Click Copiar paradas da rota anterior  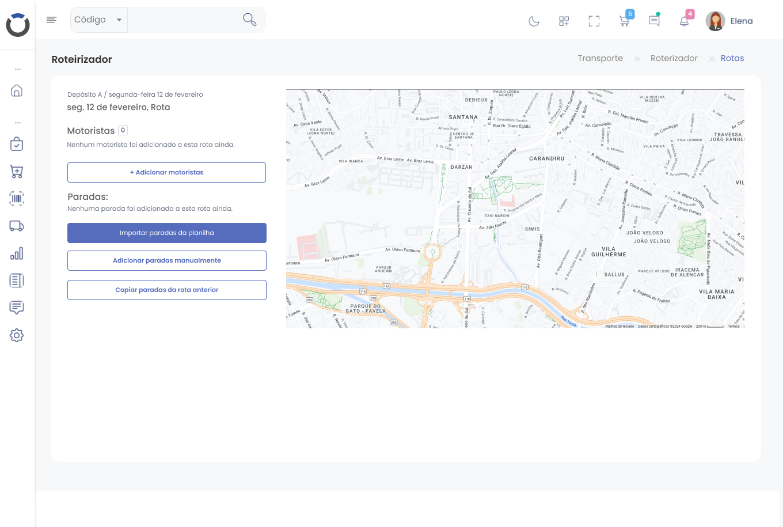coord(167,290)
